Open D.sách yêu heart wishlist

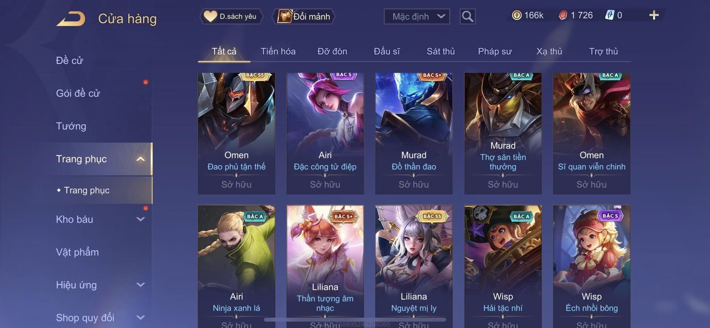pyautogui.click(x=231, y=16)
